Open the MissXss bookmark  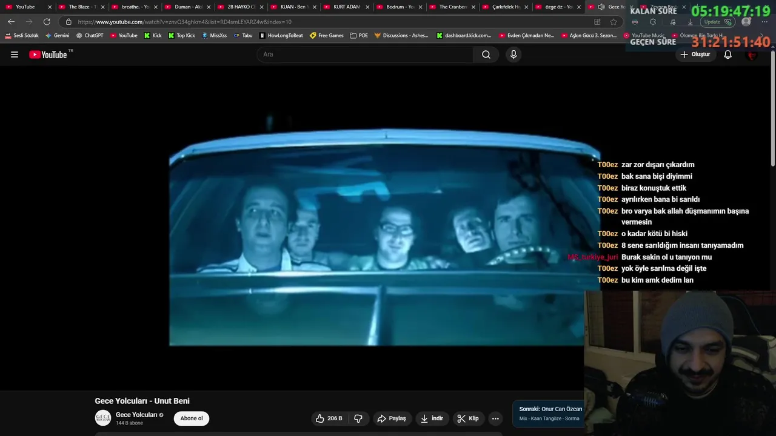[214, 36]
